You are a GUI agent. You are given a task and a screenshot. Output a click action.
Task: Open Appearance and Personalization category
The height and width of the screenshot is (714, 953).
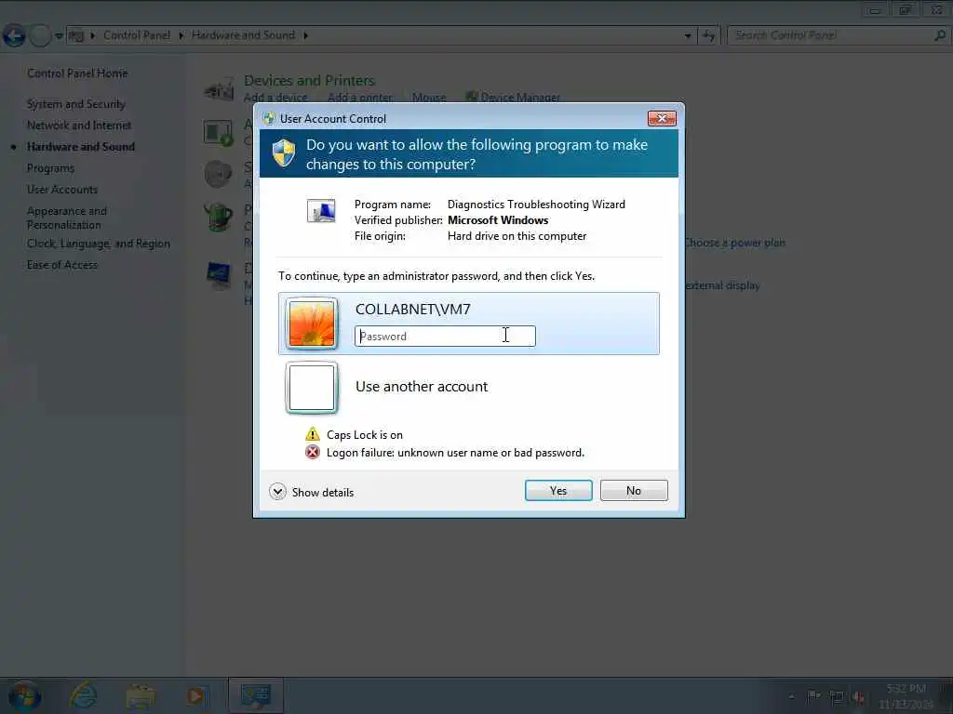coord(67,218)
